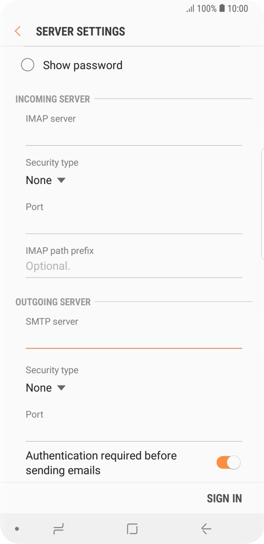
Task: Expand the None security selector under SMTP server
Action: coord(45,387)
